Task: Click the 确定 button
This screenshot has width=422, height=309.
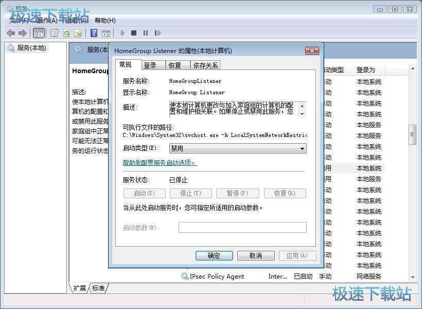Action: pyautogui.click(x=214, y=255)
